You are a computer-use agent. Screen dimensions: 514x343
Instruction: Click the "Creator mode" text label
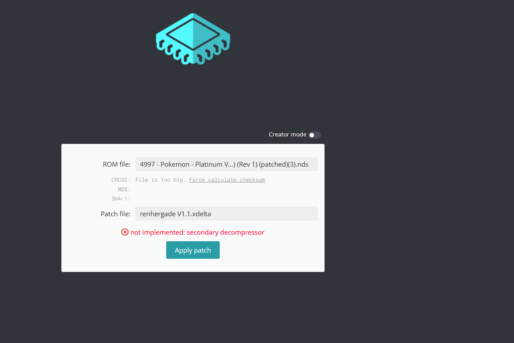coord(287,135)
